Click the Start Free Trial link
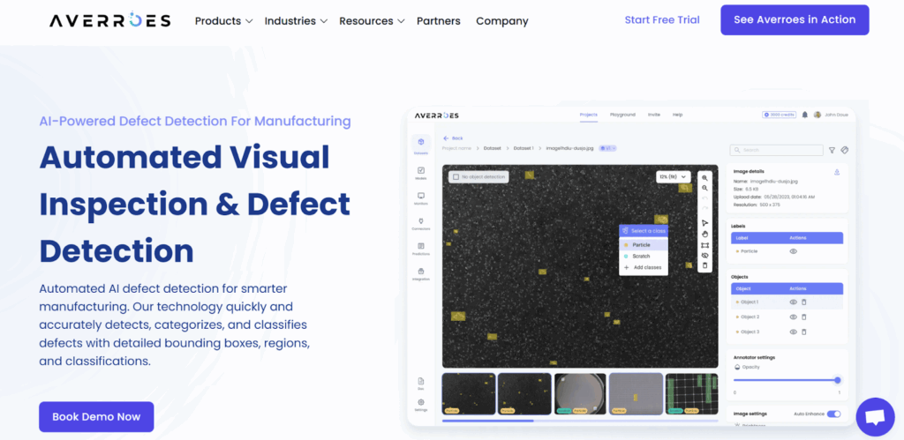 click(662, 20)
